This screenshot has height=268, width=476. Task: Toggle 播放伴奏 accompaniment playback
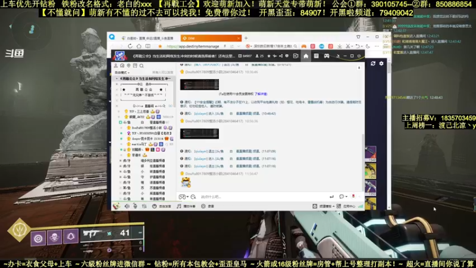click(x=186, y=206)
